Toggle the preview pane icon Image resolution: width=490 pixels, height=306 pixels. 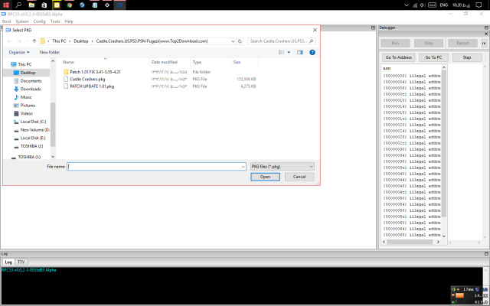pyautogui.click(x=300, y=52)
